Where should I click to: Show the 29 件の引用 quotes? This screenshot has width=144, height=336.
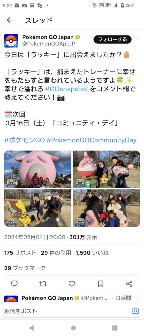click(56, 253)
